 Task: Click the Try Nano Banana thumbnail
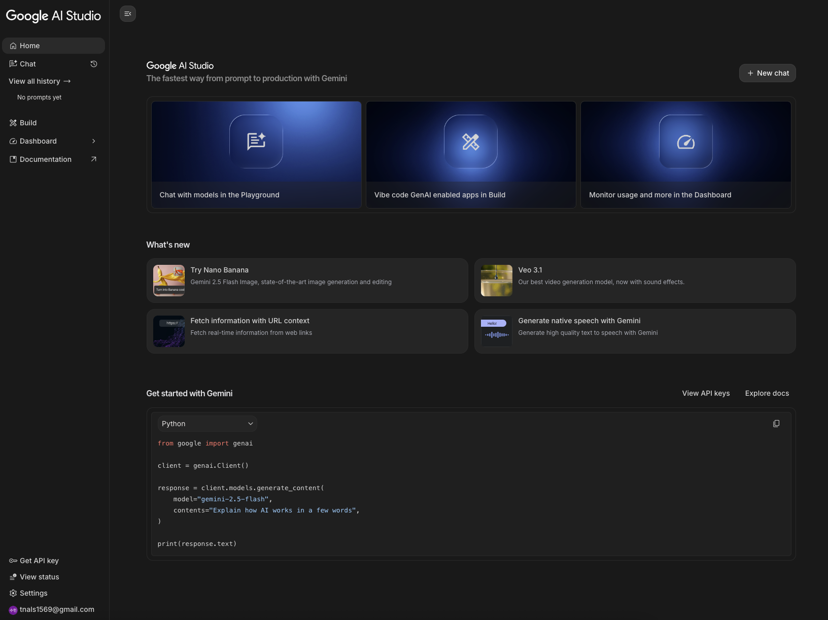point(168,280)
